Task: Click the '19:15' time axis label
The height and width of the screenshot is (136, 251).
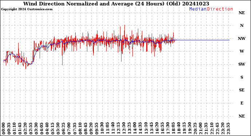Action: click(x=184, y=128)
